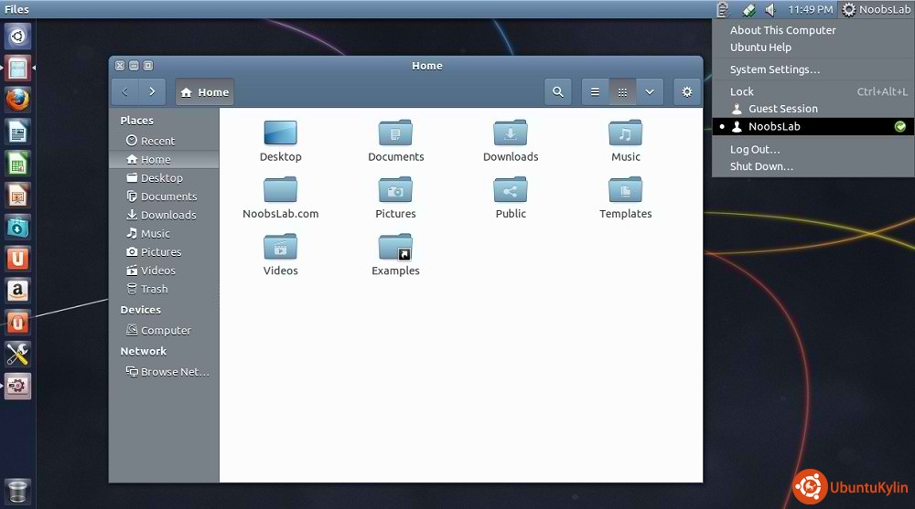Click the search icon in Files toolbar
The height and width of the screenshot is (509, 915).
click(x=557, y=91)
